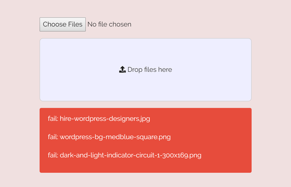Click the upload tray icon in drop zone
Screen dimensions: 291x187
click(x=122, y=69)
